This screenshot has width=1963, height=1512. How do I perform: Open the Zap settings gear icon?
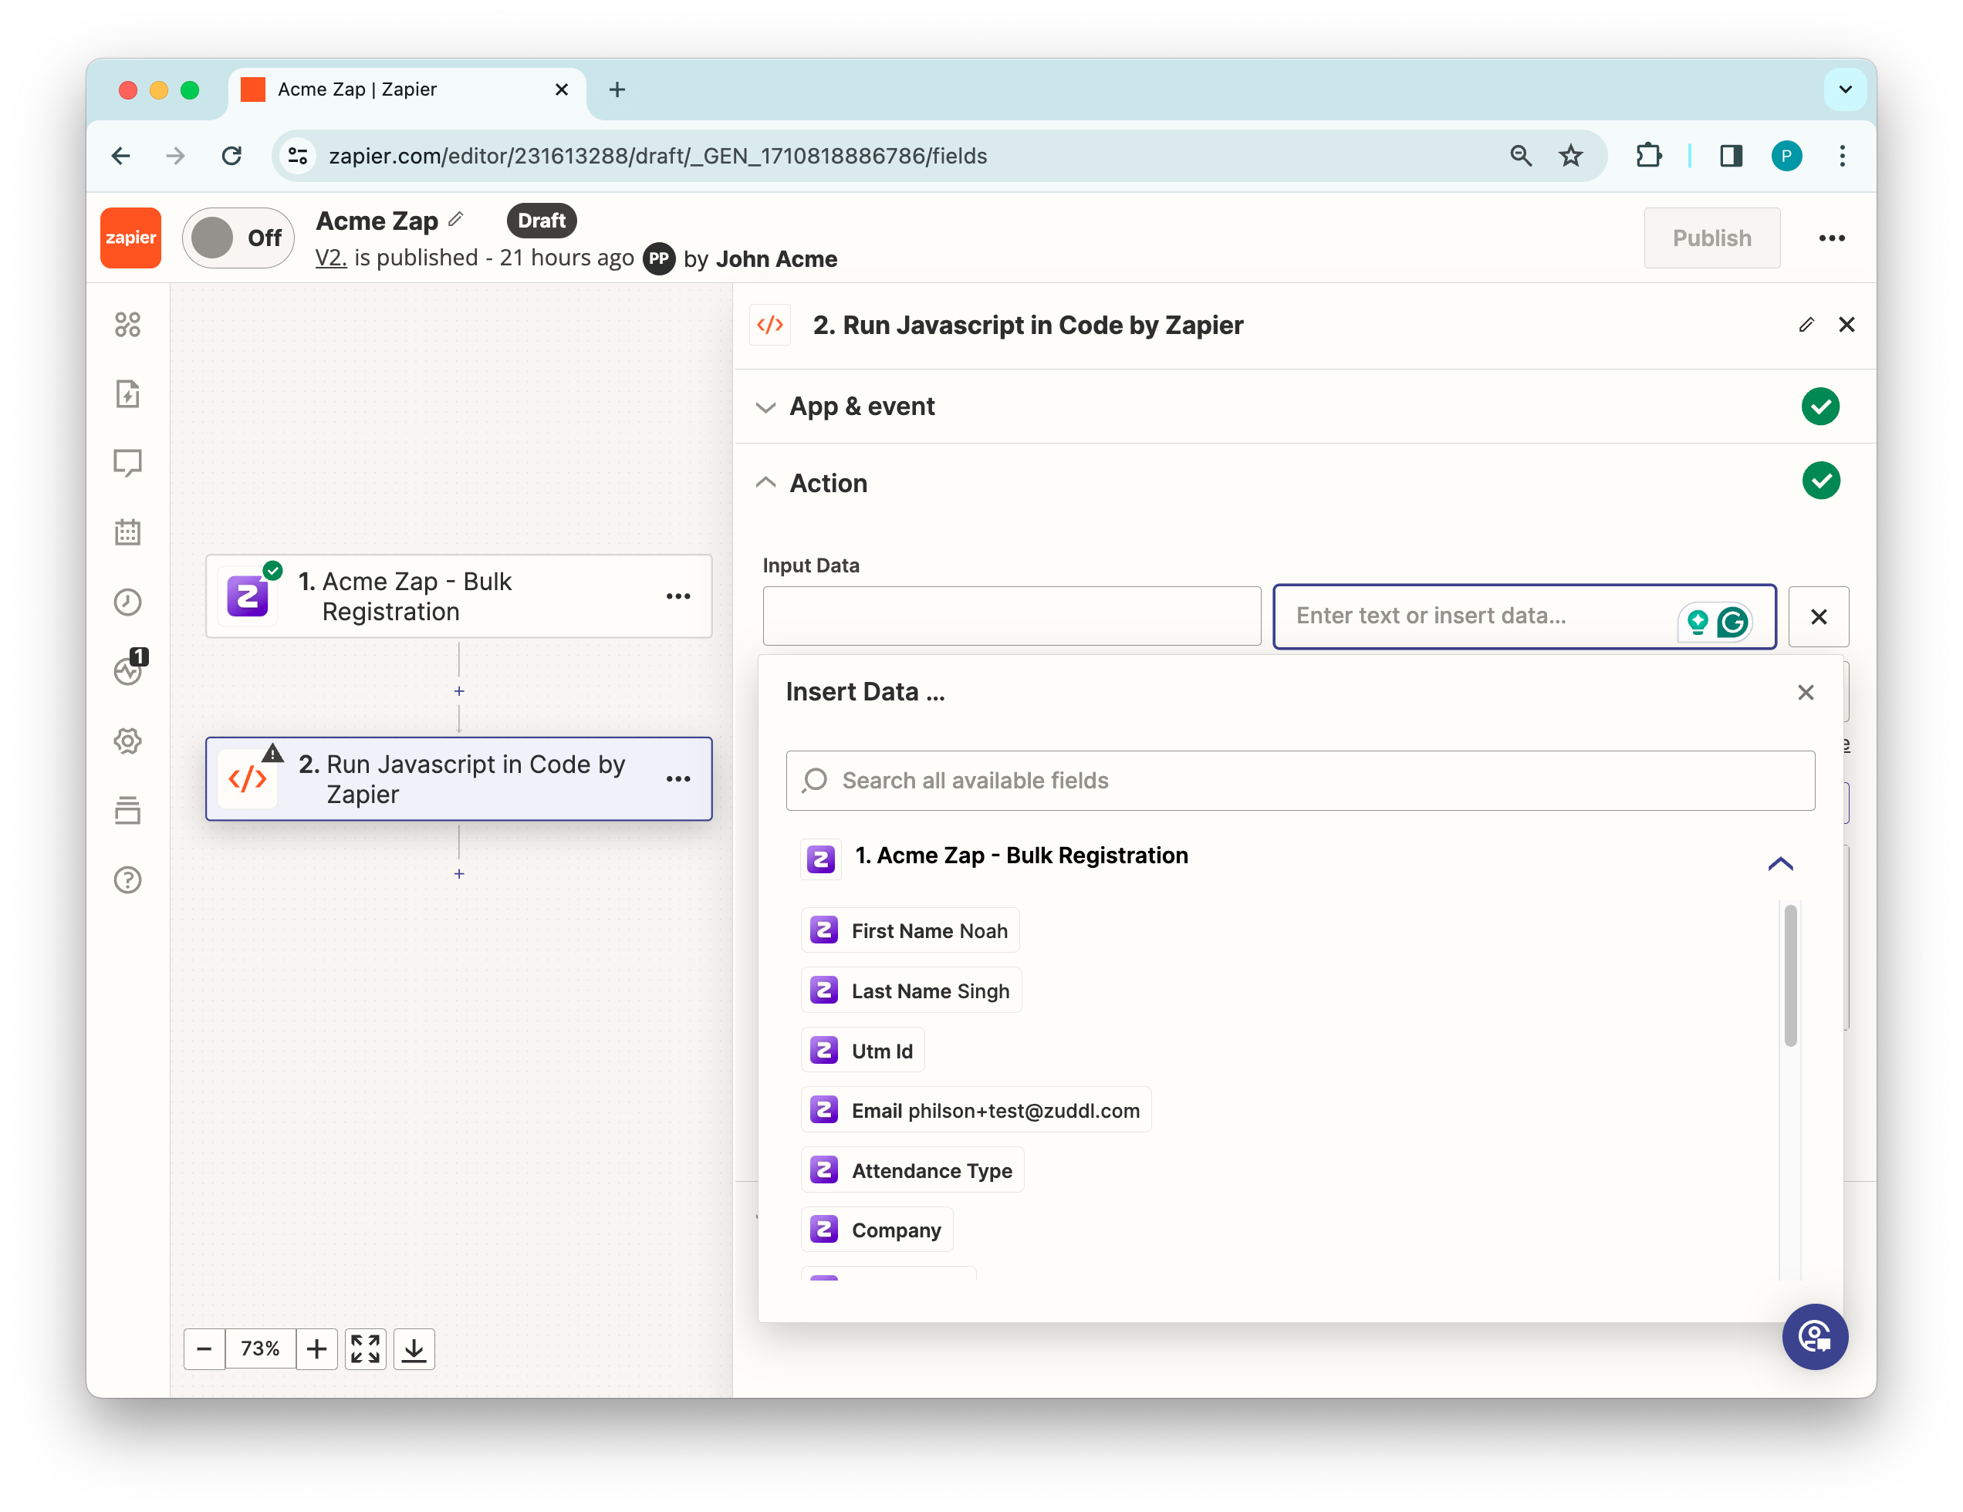127,741
